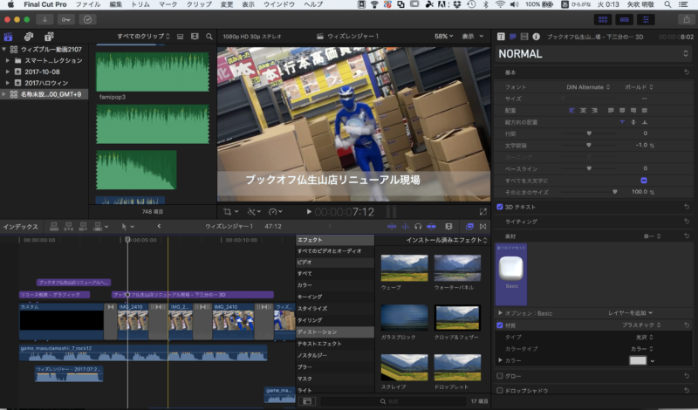Enable the 3D テキスト checkbox
Screen dimensions: 698x410
click(499, 207)
